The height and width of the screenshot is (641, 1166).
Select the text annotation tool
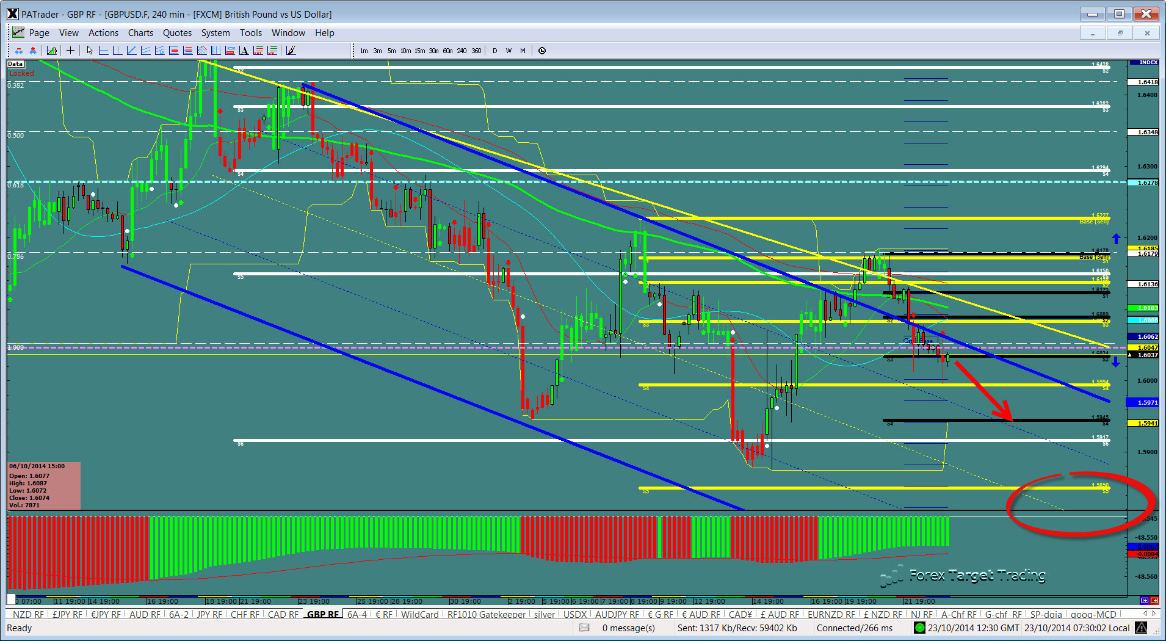[244, 51]
